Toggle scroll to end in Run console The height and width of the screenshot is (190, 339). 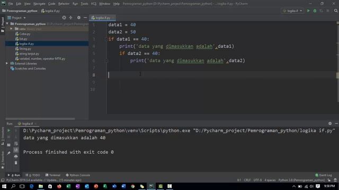tap(16, 150)
